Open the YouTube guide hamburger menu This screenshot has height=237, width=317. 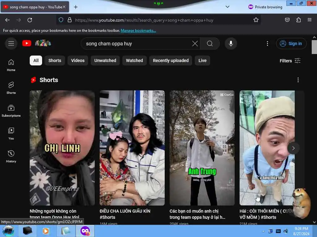[11, 43]
